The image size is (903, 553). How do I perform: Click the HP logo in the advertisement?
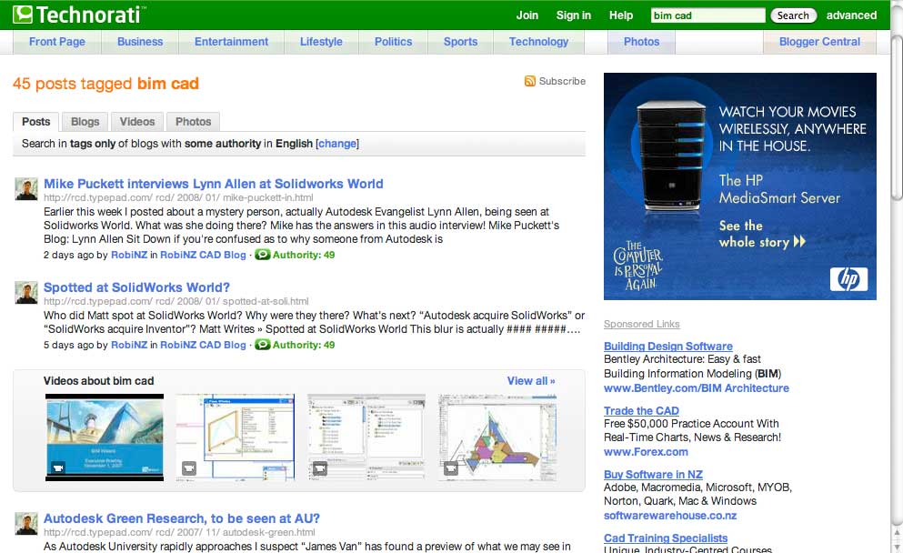[x=848, y=279]
